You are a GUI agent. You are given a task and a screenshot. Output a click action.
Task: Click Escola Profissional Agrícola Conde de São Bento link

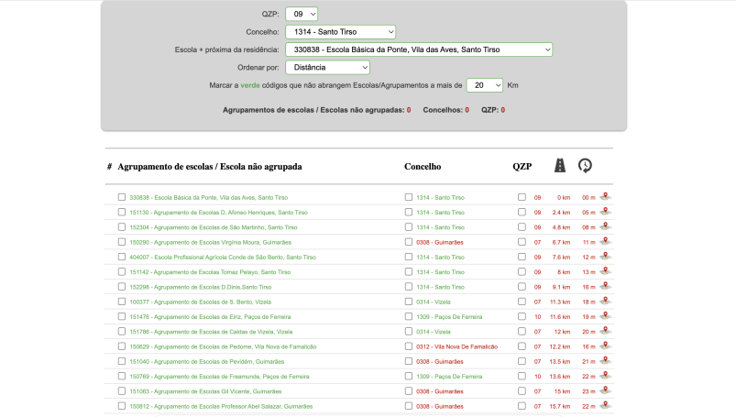[222, 258]
